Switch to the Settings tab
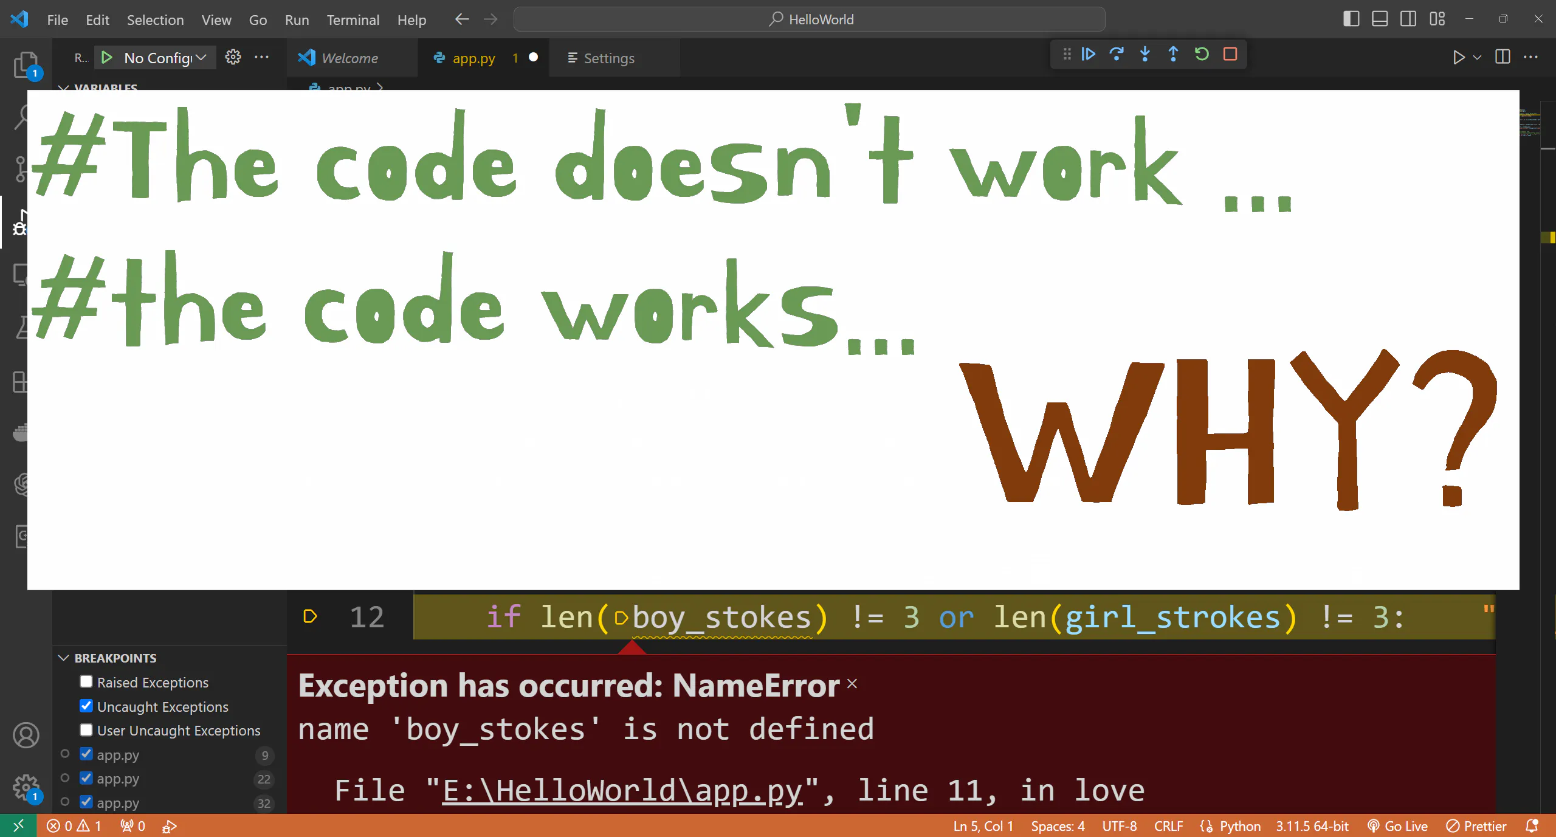The image size is (1556, 837). click(608, 58)
